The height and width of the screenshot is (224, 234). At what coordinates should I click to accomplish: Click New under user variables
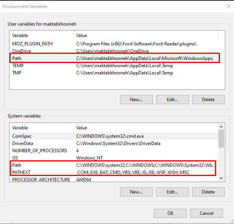click(x=136, y=100)
